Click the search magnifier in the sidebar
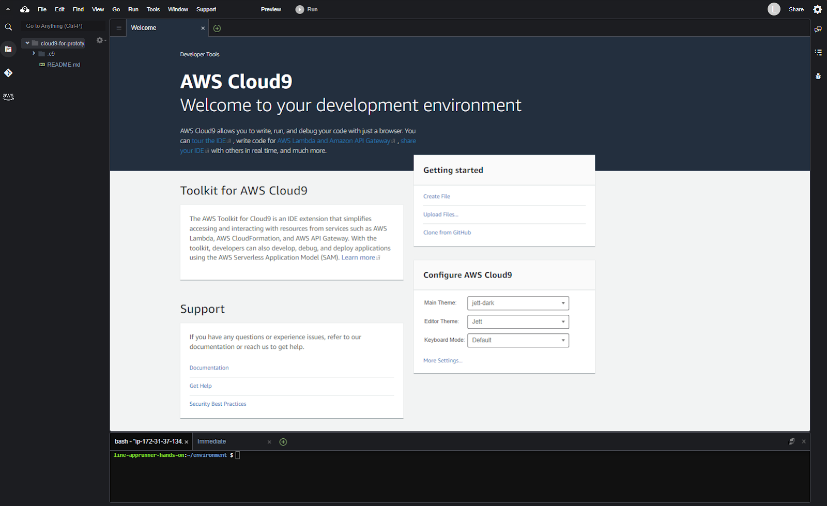 pos(8,27)
